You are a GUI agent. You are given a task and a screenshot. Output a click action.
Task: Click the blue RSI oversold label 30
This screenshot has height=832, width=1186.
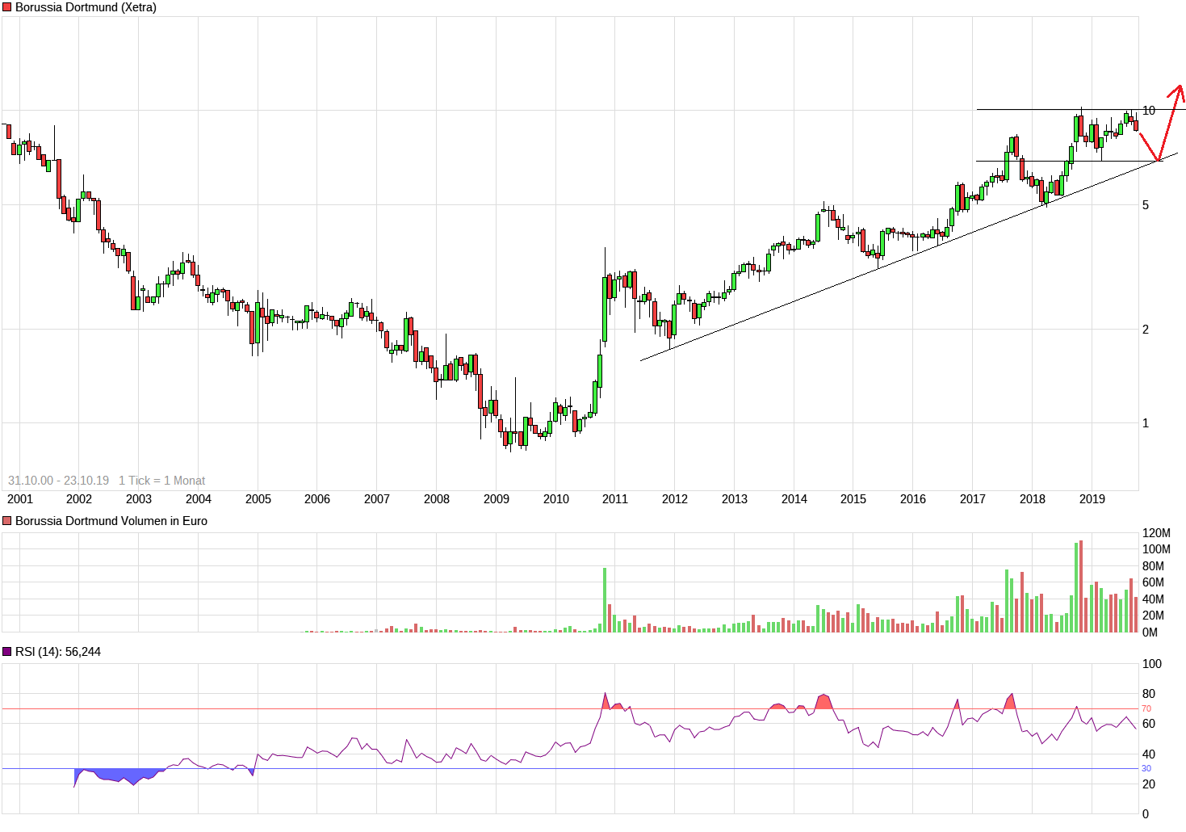1146,769
